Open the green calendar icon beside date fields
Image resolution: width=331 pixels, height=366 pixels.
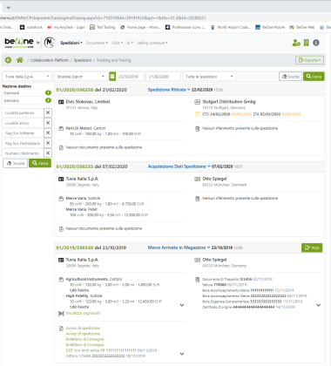112,77
